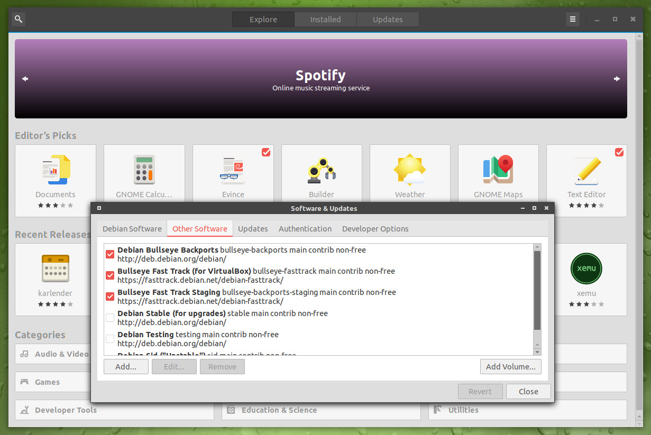
Task: Click the source list scroll up arrow
Action: click(537, 247)
